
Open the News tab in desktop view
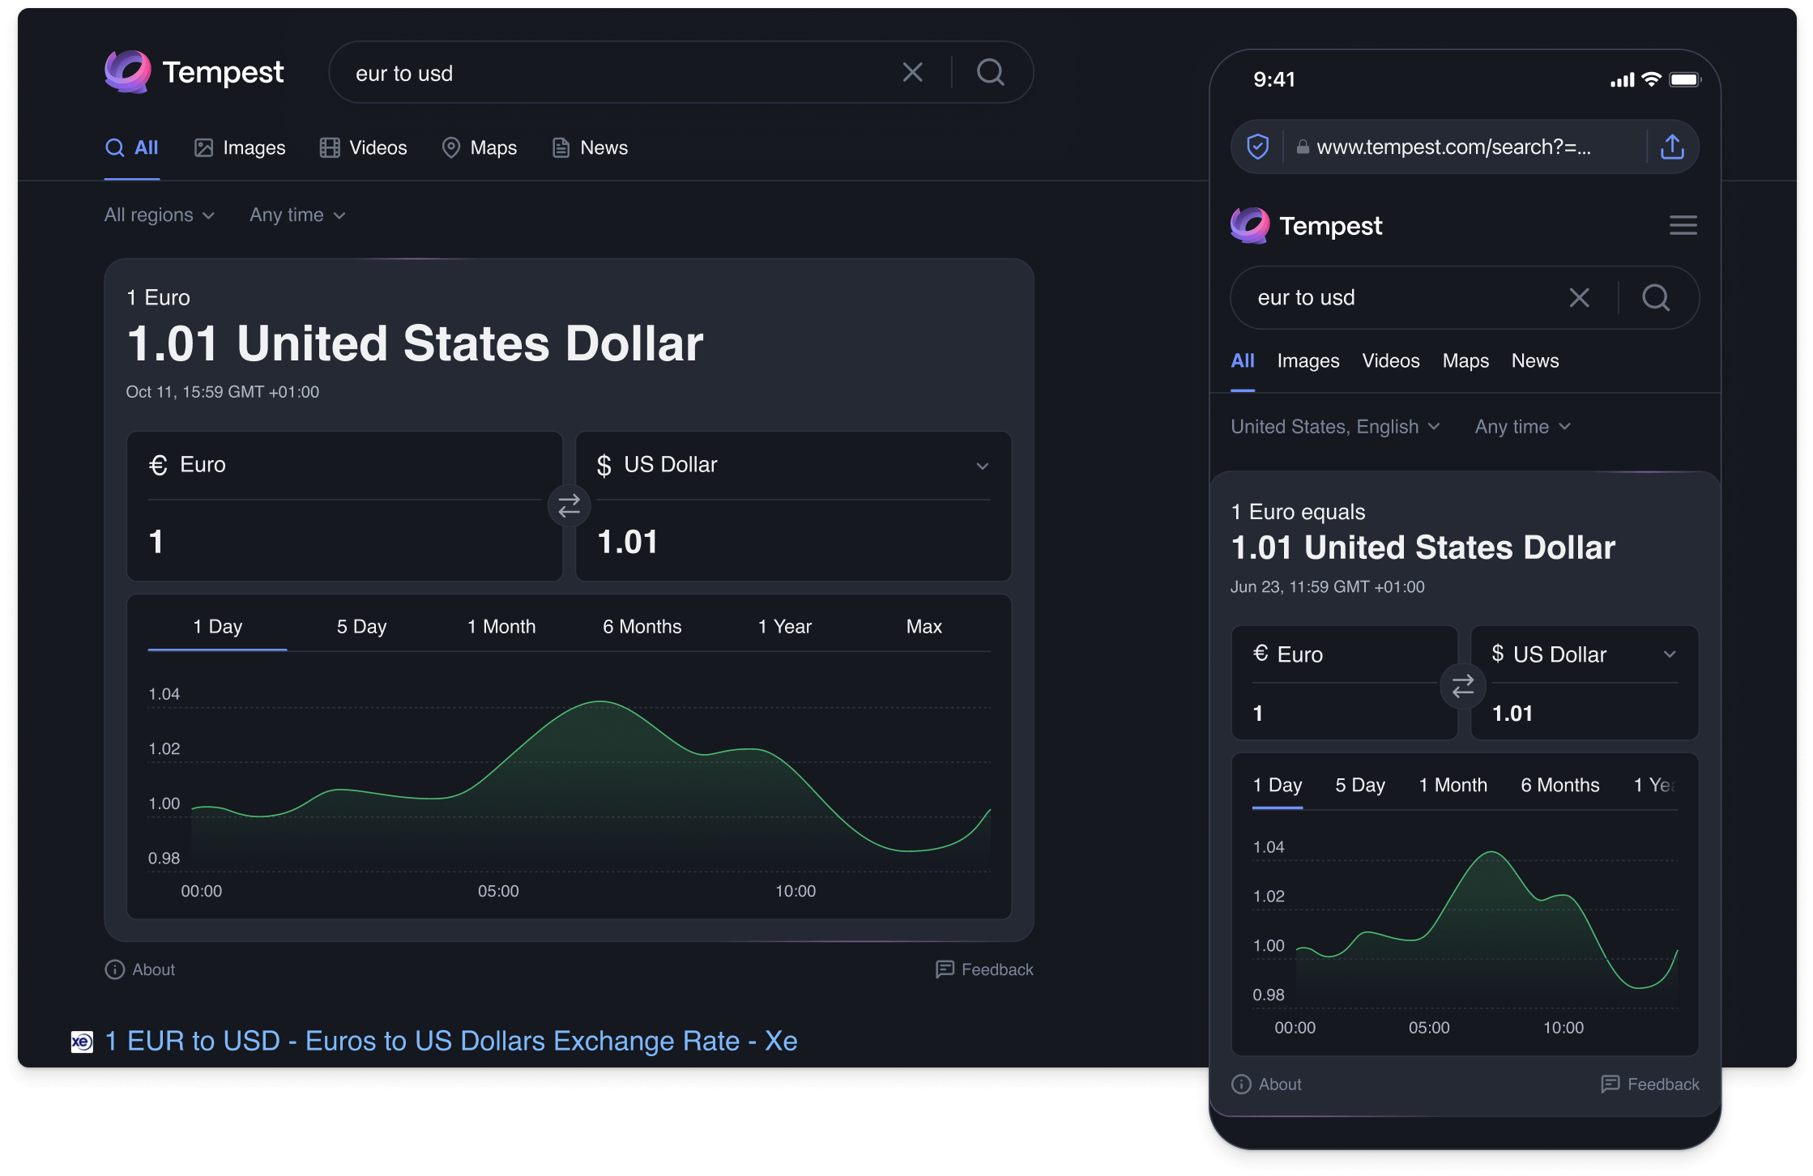[x=590, y=148]
